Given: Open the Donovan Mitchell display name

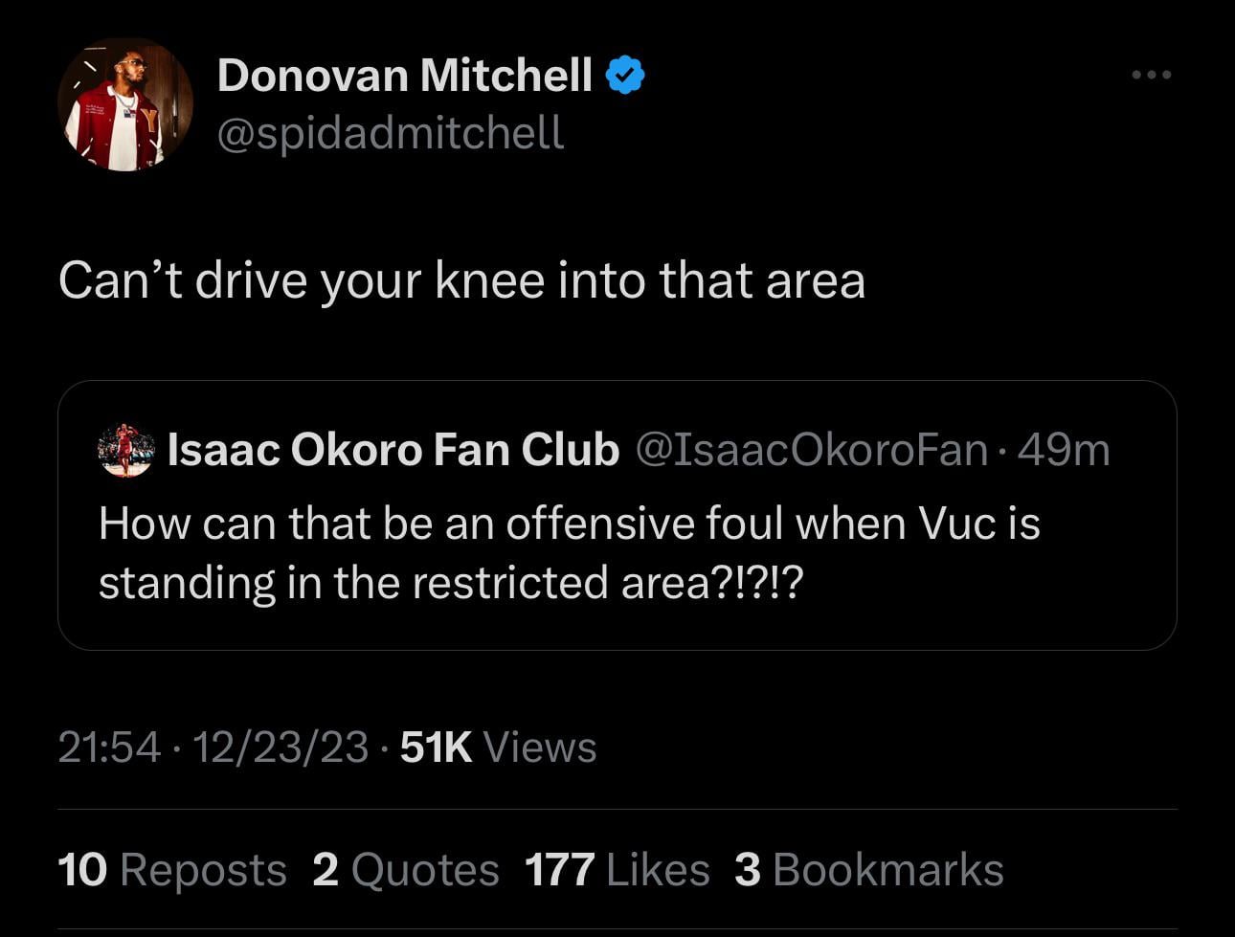Looking at the screenshot, I should point(405,75).
